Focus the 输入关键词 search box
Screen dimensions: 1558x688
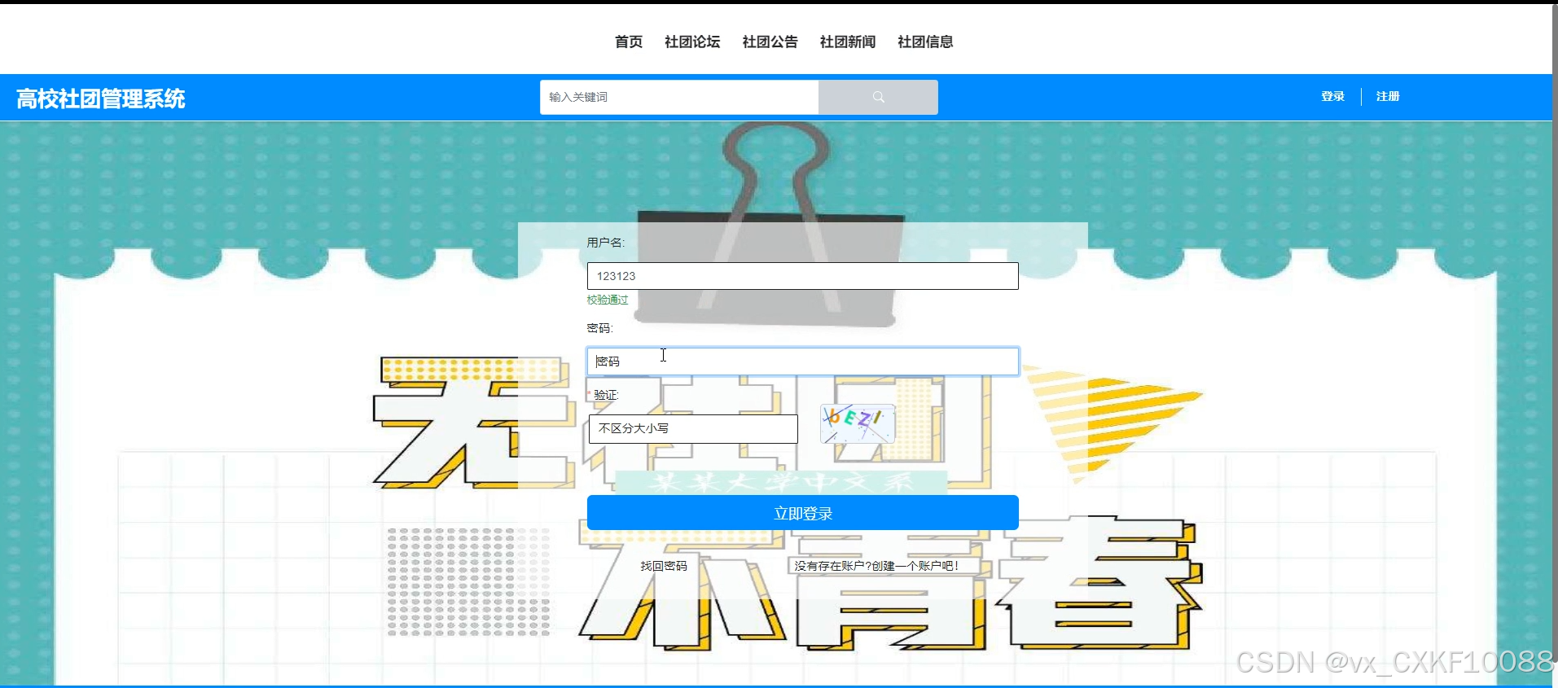click(679, 97)
